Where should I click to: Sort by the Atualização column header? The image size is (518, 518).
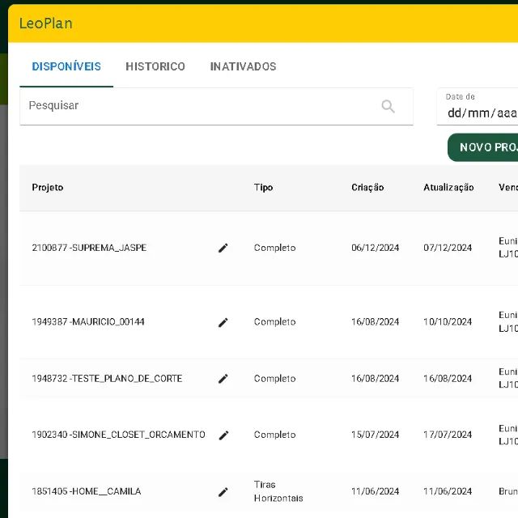coord(448,188)
